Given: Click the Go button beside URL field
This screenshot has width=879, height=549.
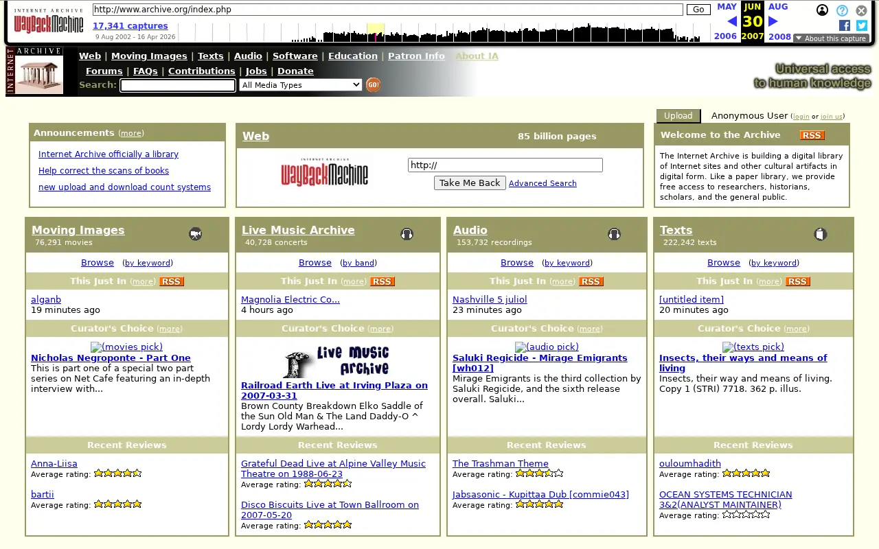Looking at the screenshot, I should (x=698, y=10).
